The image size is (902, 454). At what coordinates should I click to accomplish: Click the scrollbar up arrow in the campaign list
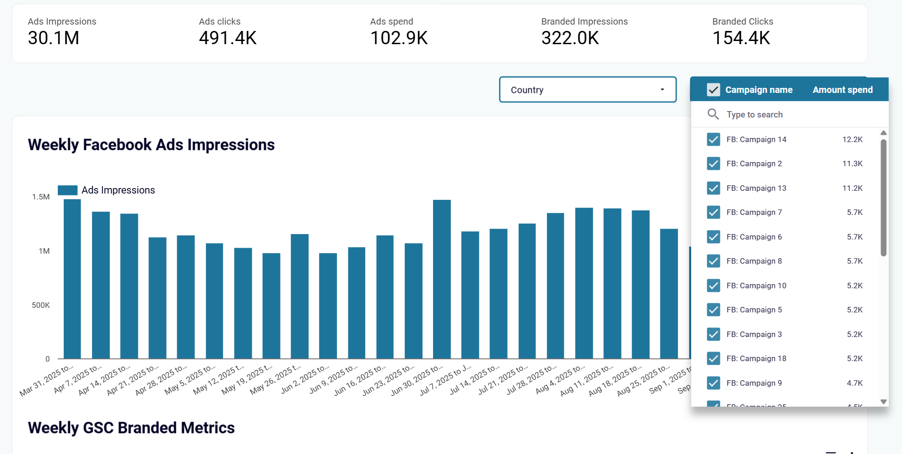[883, 133]
